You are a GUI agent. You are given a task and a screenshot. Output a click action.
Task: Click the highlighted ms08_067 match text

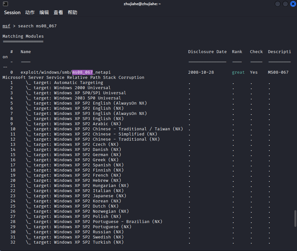pyautogui.click(x=82, y=72)
